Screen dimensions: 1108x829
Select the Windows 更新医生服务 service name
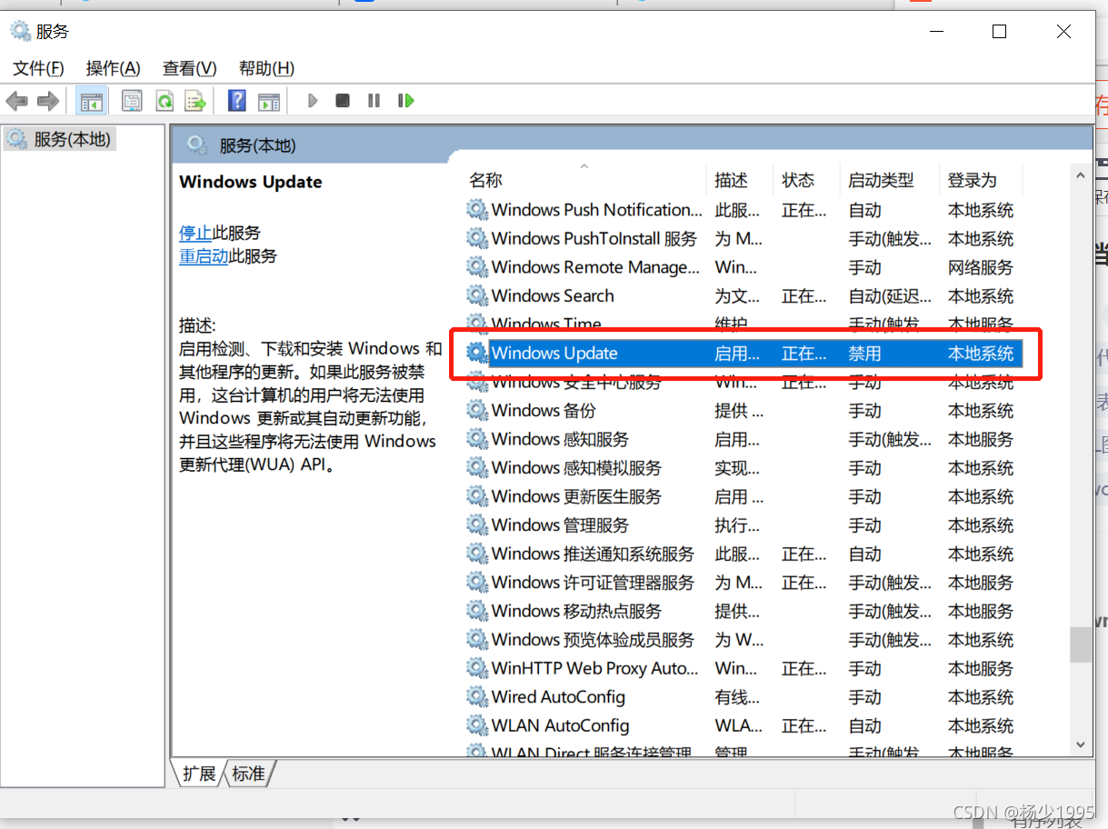tap(576, 496)
